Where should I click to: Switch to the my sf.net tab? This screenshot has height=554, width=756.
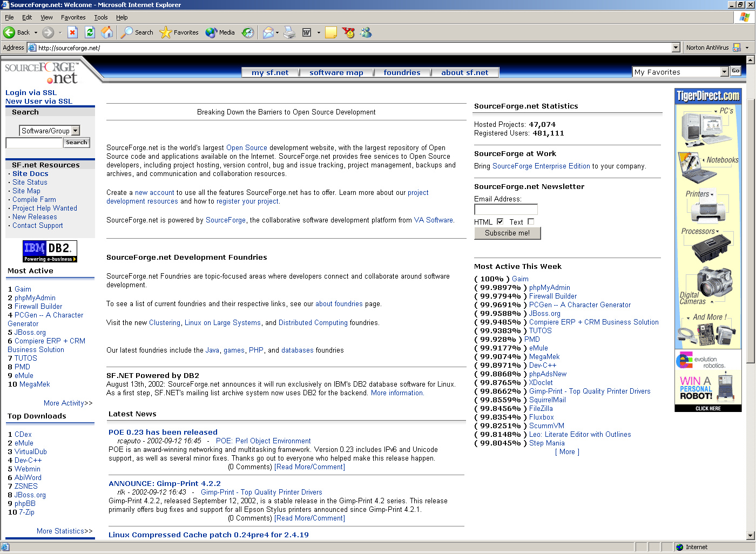270,72
